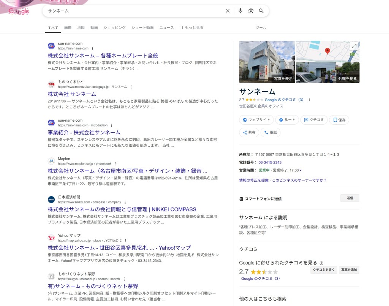Click into the search input field

click(133, 11)
